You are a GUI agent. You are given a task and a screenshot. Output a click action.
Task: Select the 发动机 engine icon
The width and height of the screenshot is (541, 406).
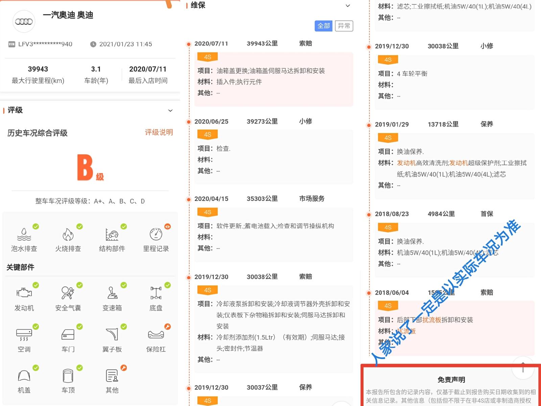tap(24, 293)
